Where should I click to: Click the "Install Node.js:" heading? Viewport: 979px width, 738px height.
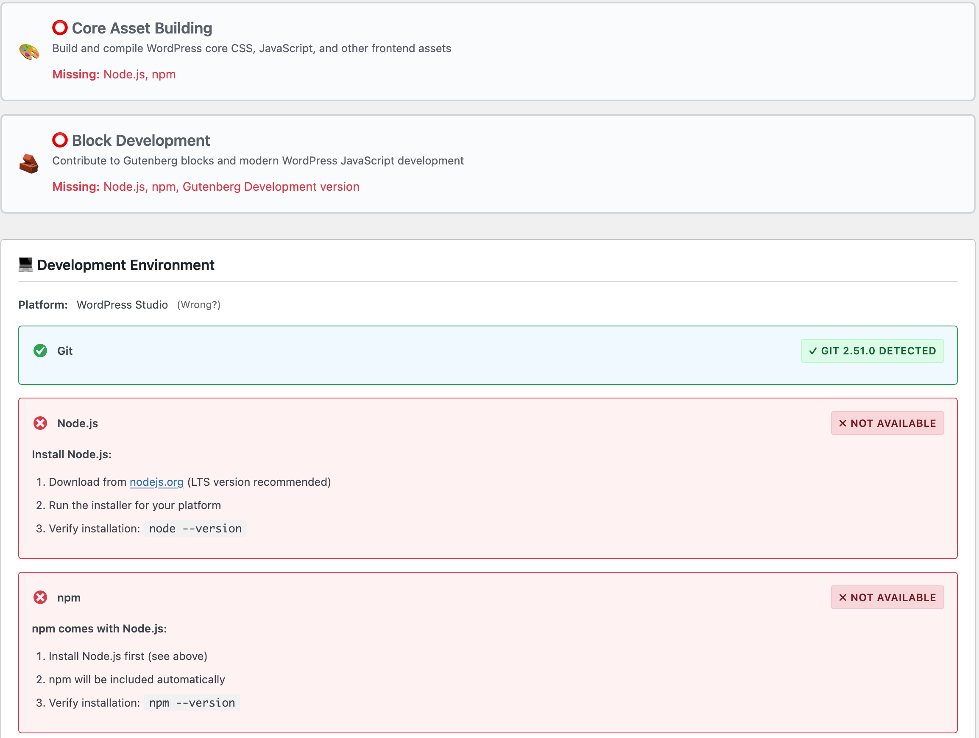[72, 454]
